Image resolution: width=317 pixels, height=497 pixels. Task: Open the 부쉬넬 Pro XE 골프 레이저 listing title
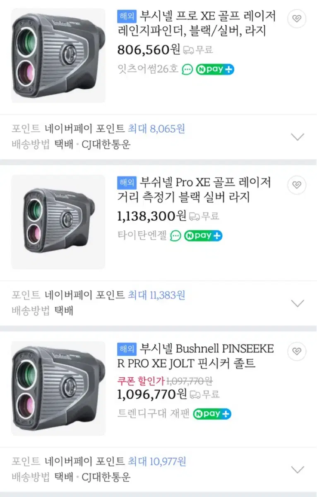(195, 190)
